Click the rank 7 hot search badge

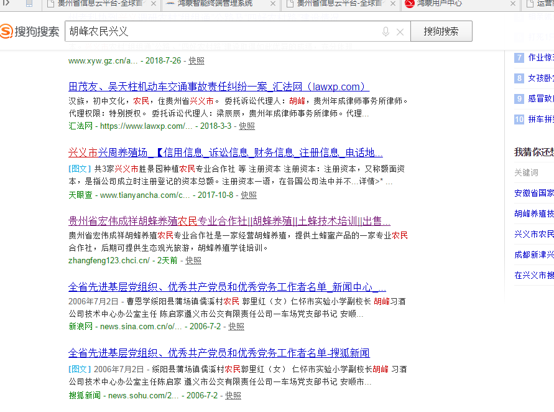click(x=519, y=58)
